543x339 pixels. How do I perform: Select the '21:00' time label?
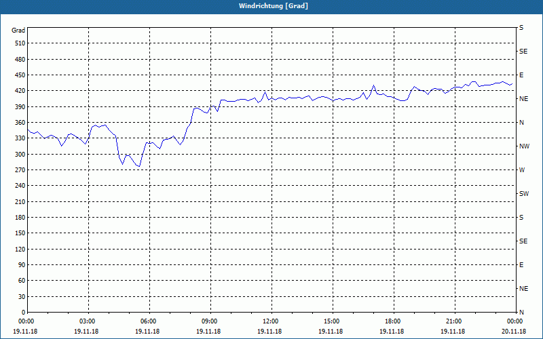coord(453,321)
